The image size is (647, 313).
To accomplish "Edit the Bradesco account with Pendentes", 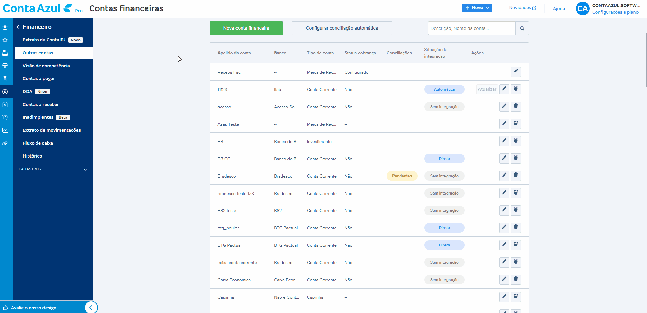I will click(x=504, y=176).
